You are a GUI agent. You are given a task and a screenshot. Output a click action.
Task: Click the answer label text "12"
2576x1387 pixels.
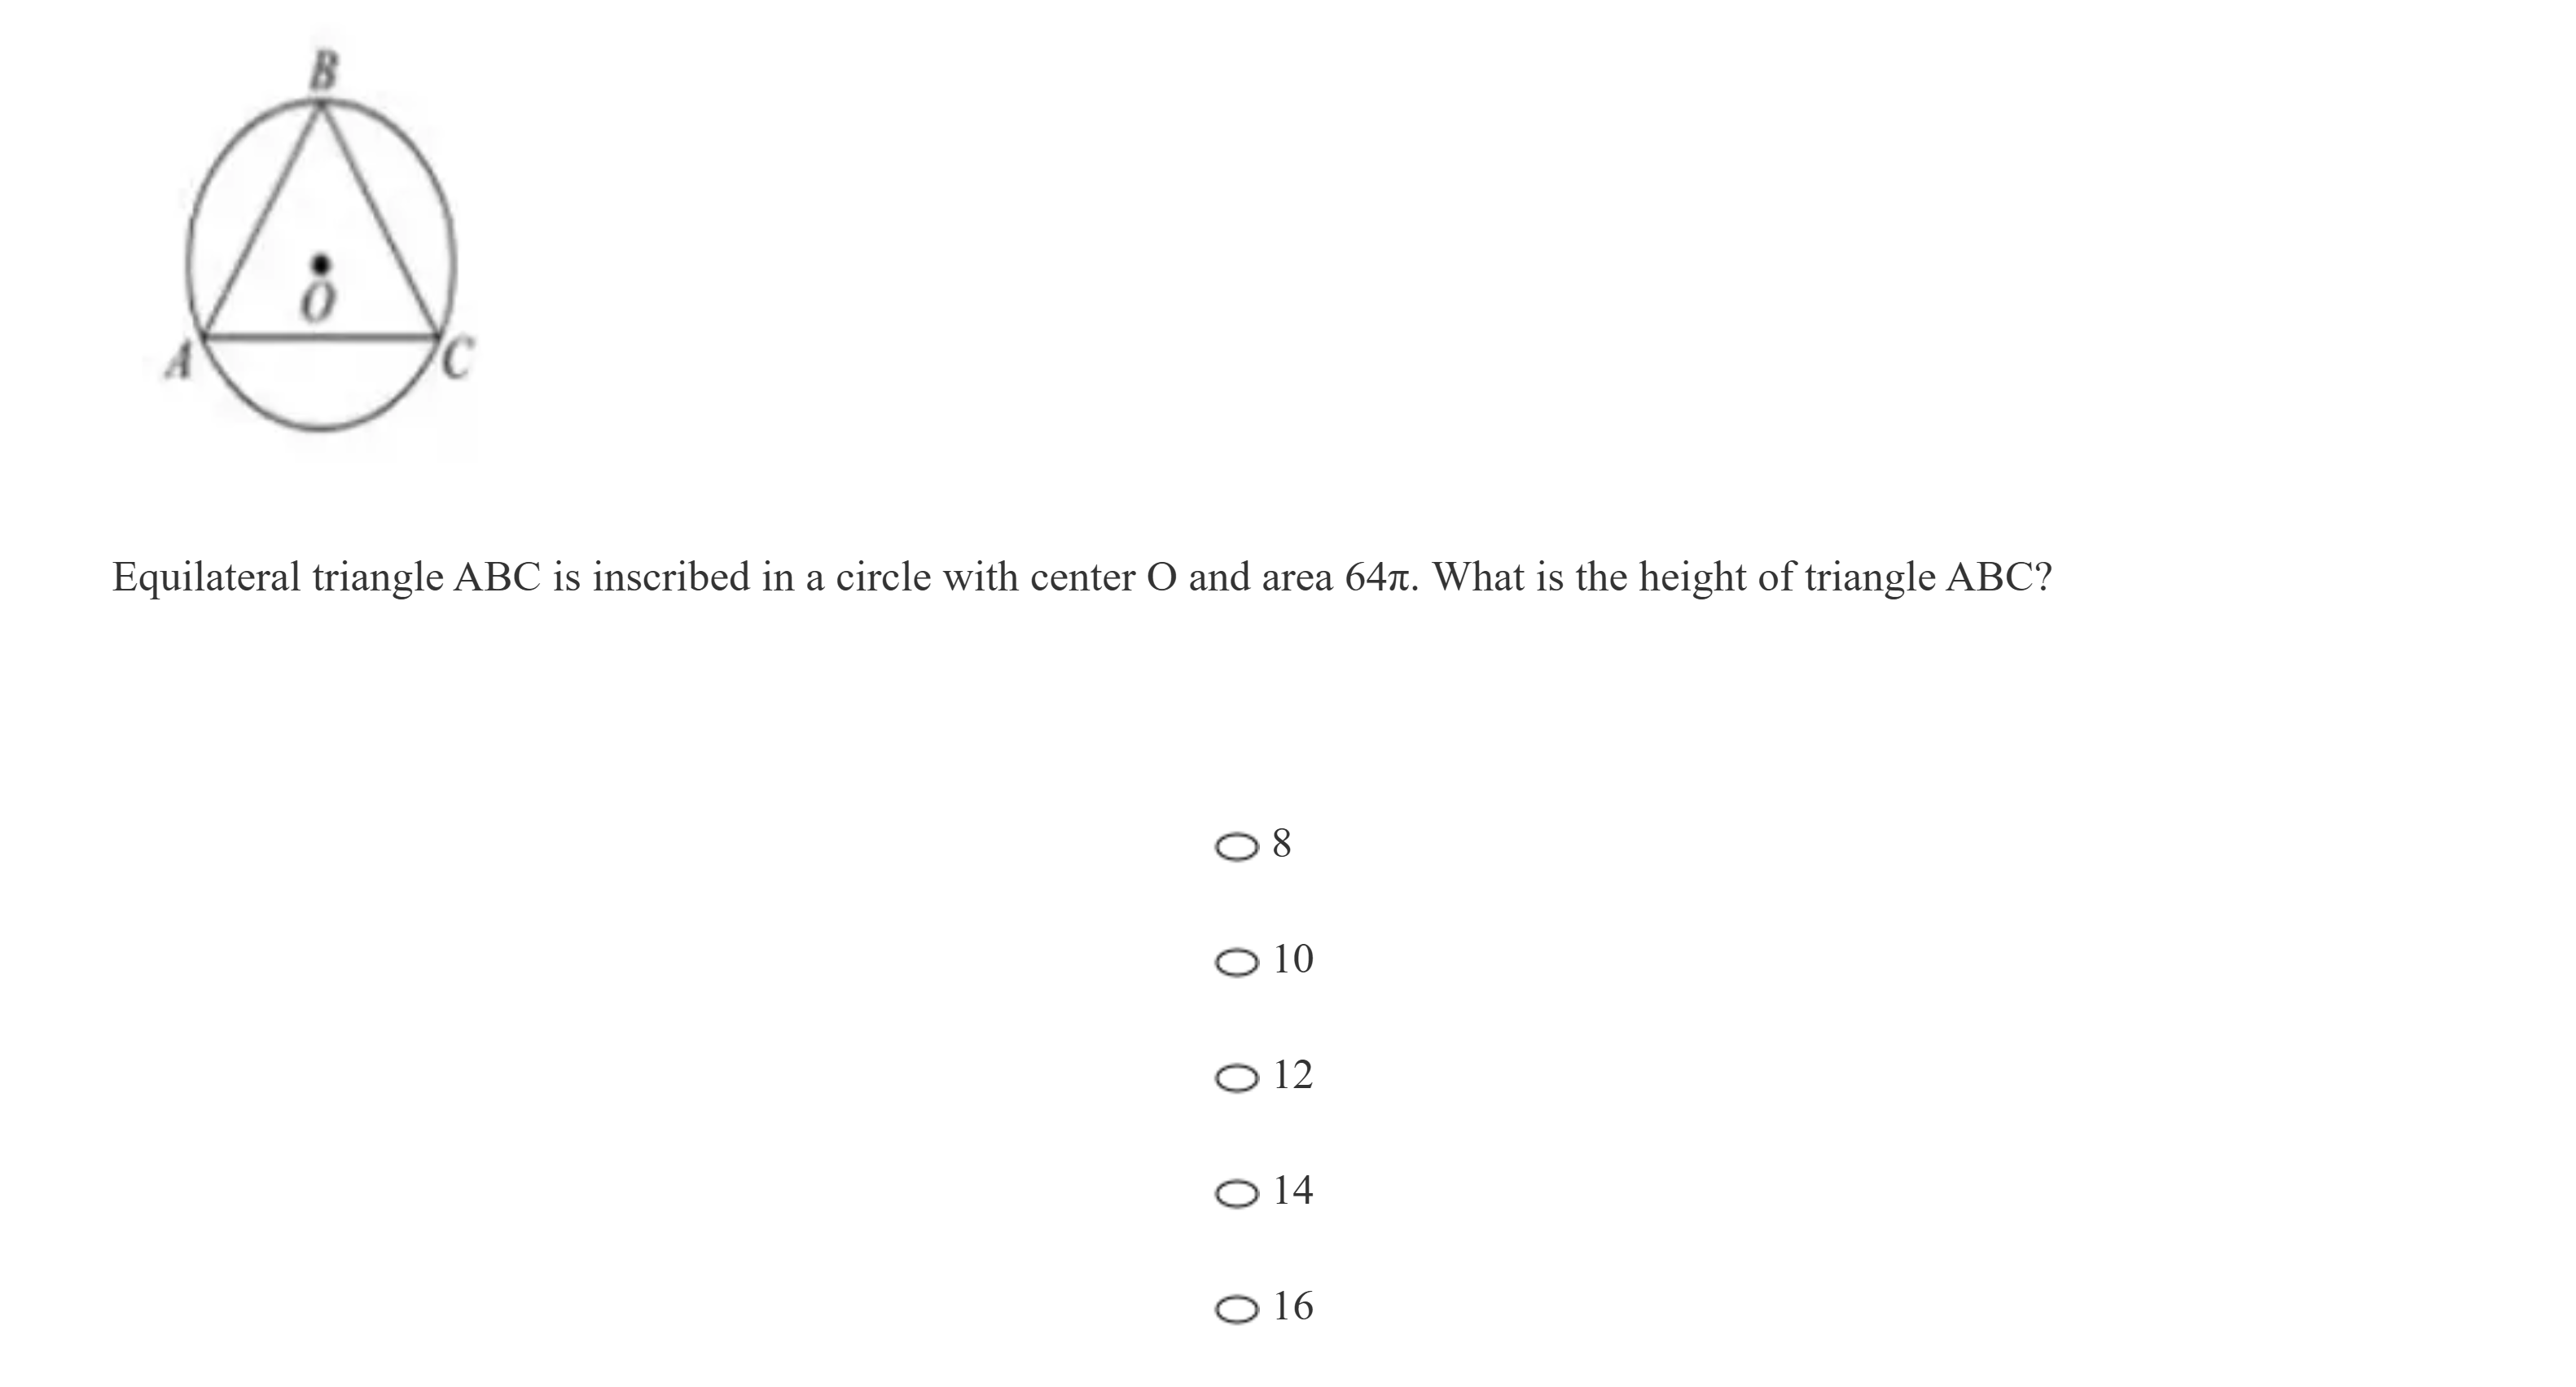1293,1075
